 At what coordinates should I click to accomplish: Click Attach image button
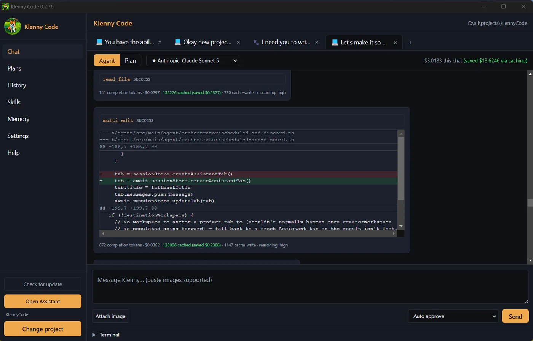click(110, 316)
